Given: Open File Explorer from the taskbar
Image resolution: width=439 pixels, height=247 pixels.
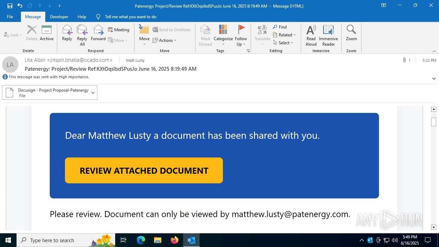Looking at the screenshot, I should [157, 240].
